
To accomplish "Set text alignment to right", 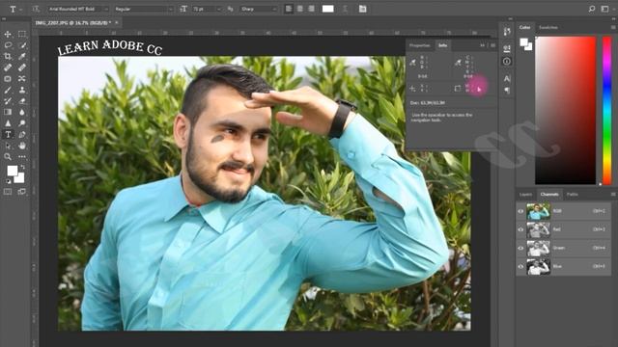I will coord(311,9).
